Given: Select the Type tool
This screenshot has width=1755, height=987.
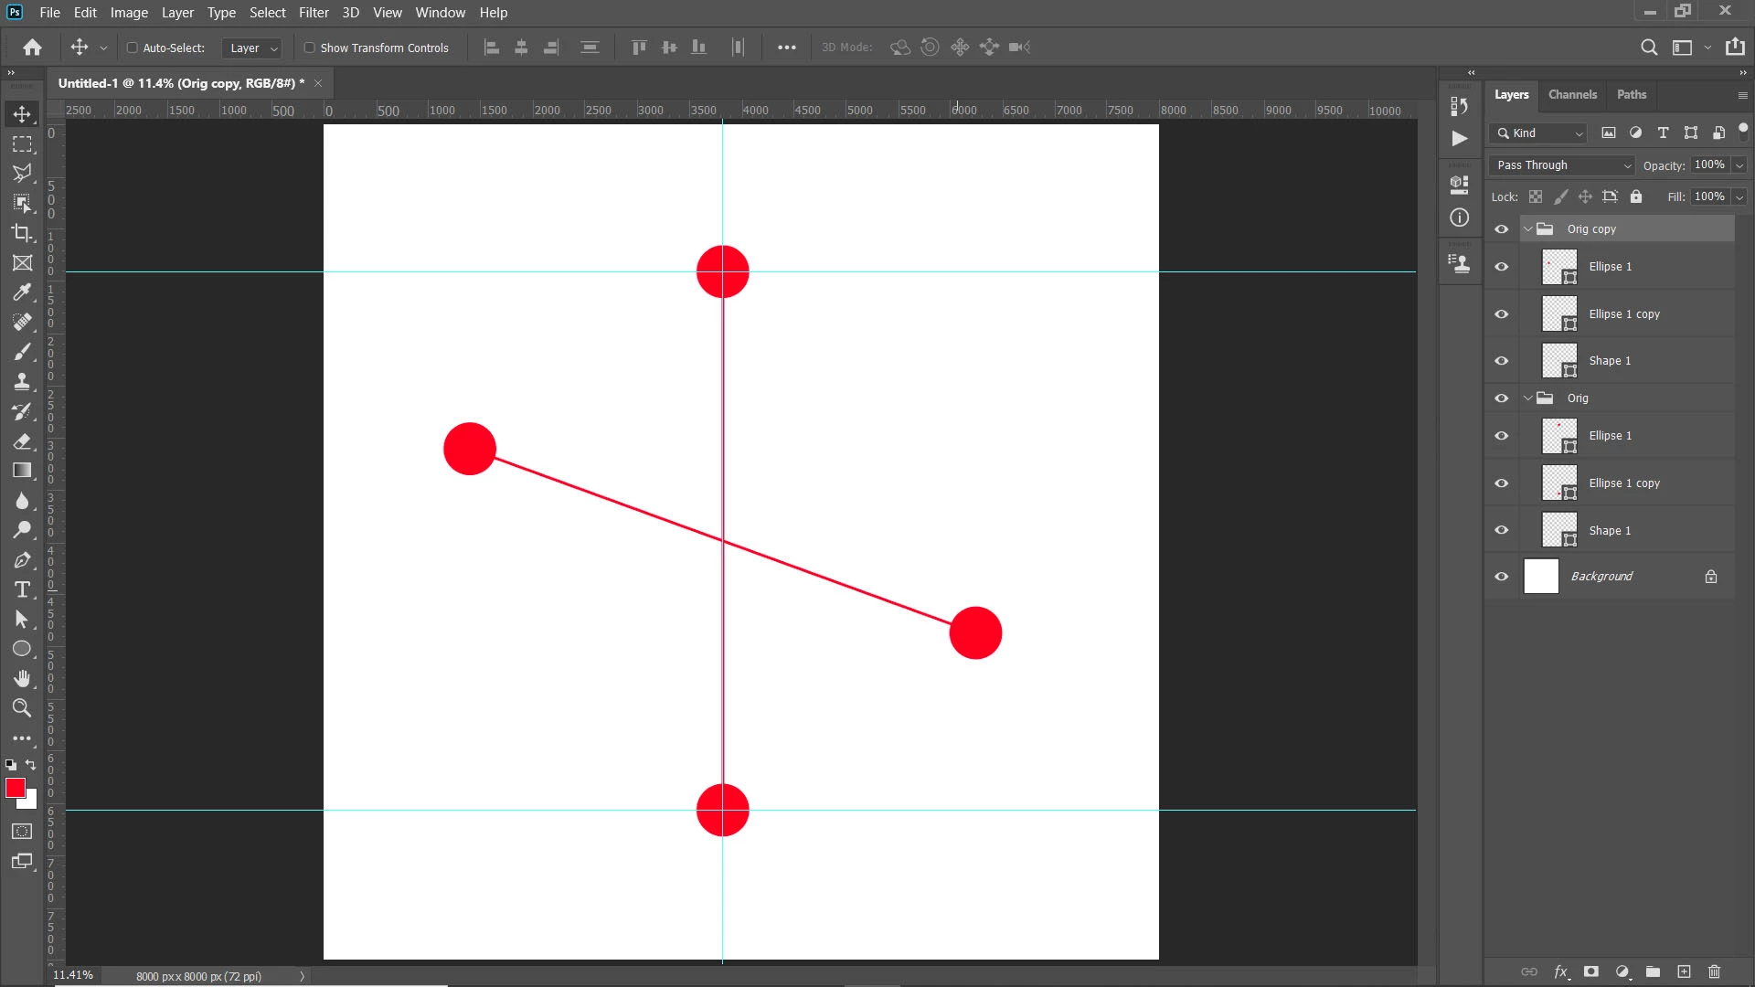Looking at the screenshot, I should [22, 589].
